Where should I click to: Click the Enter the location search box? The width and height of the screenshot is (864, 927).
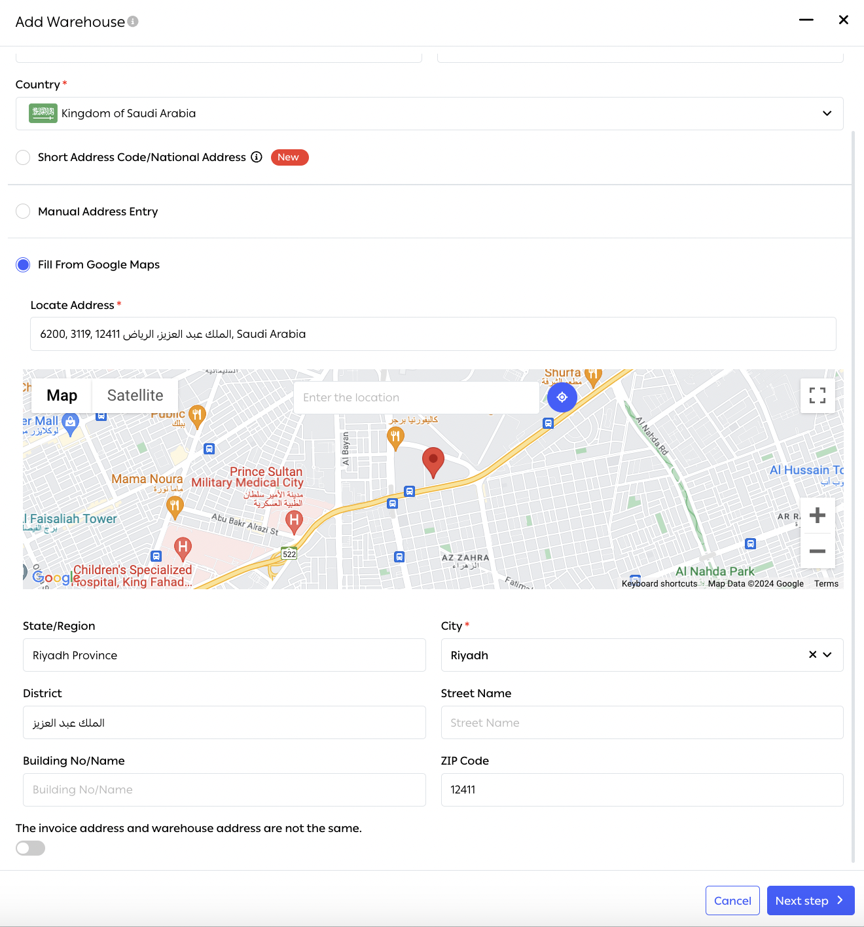tap(416, 397)
